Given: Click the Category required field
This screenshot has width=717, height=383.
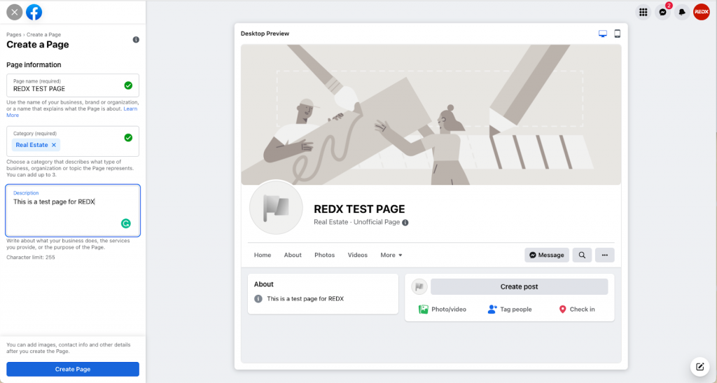Looking at the screenshot, I should tap(73, 141).
